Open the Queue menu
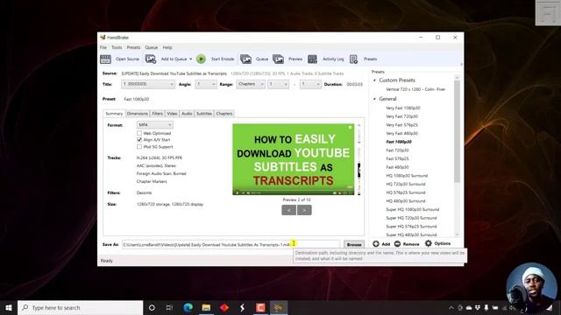 click(x=151, y=47)
